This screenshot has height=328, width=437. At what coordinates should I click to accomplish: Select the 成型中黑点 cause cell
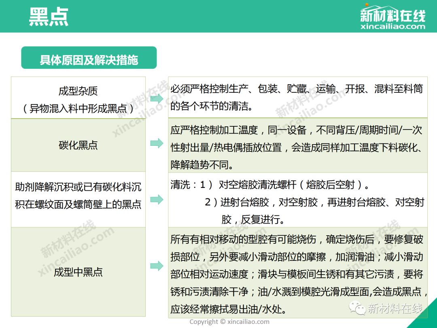[78, 272]
